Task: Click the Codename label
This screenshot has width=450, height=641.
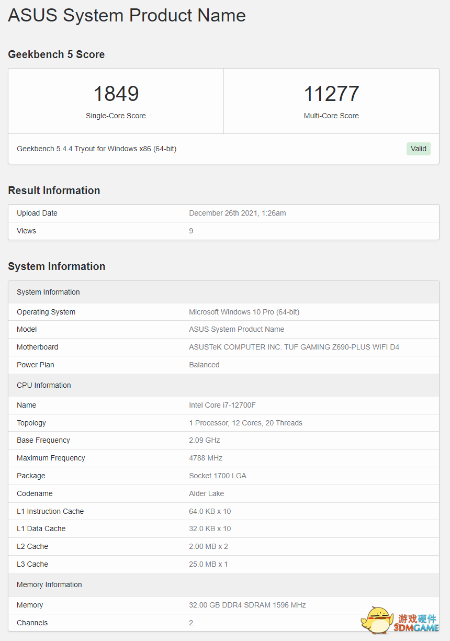Action: click(35, 493)
